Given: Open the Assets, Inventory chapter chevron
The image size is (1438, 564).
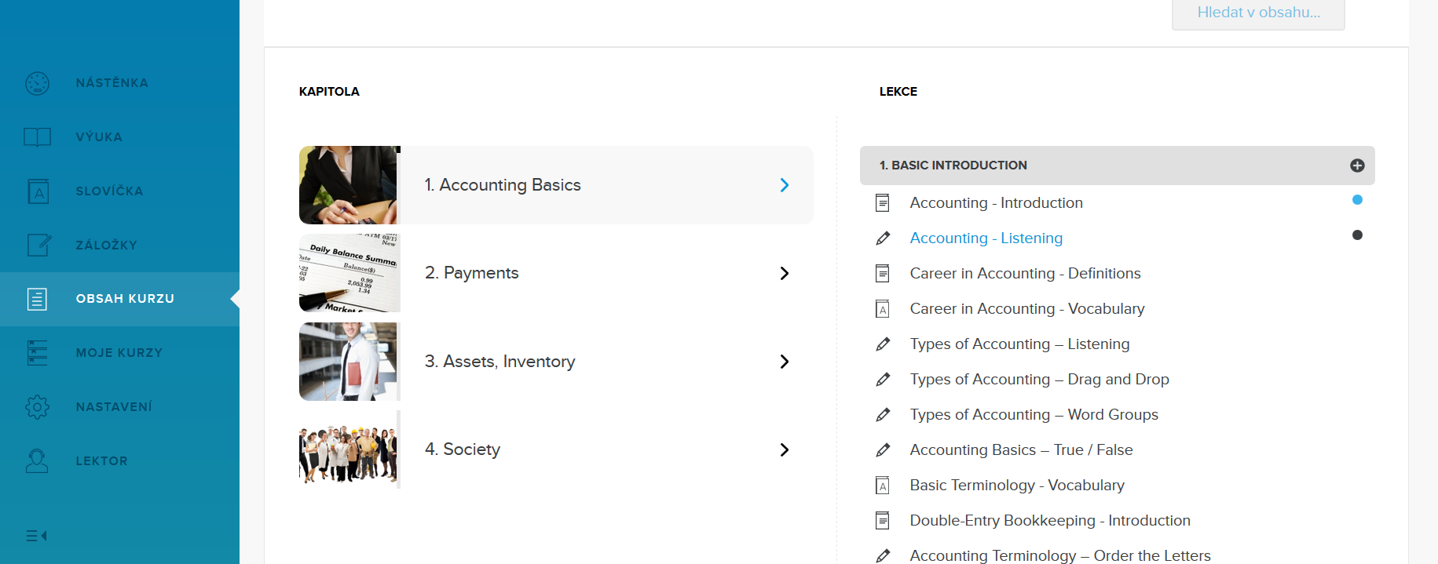Looking at the screenshot, I should pos(784,362).
